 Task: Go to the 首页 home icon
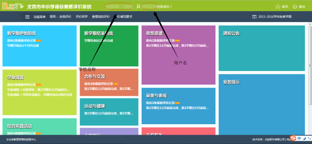278,7
